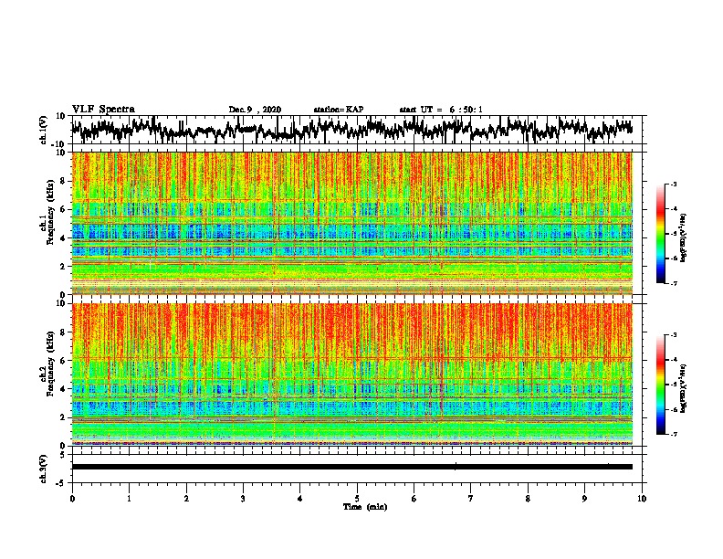Click the '-7' tick on ch.2 colorbar
This screenshot has height=559, width=723.
click(x=673, y=434)
